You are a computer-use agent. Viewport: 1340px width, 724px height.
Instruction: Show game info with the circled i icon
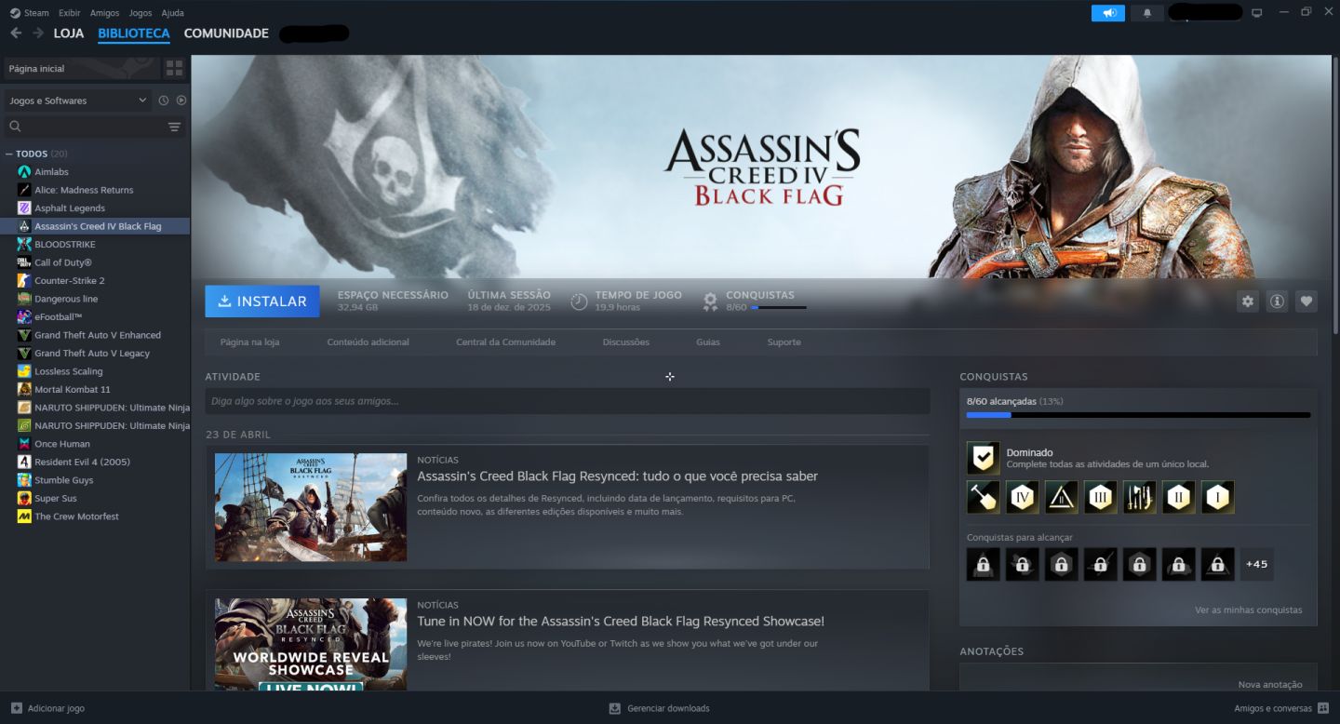tap(1277, 302)
